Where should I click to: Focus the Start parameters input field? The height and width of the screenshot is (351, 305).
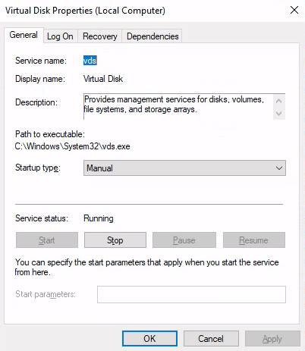click(191, 294)
